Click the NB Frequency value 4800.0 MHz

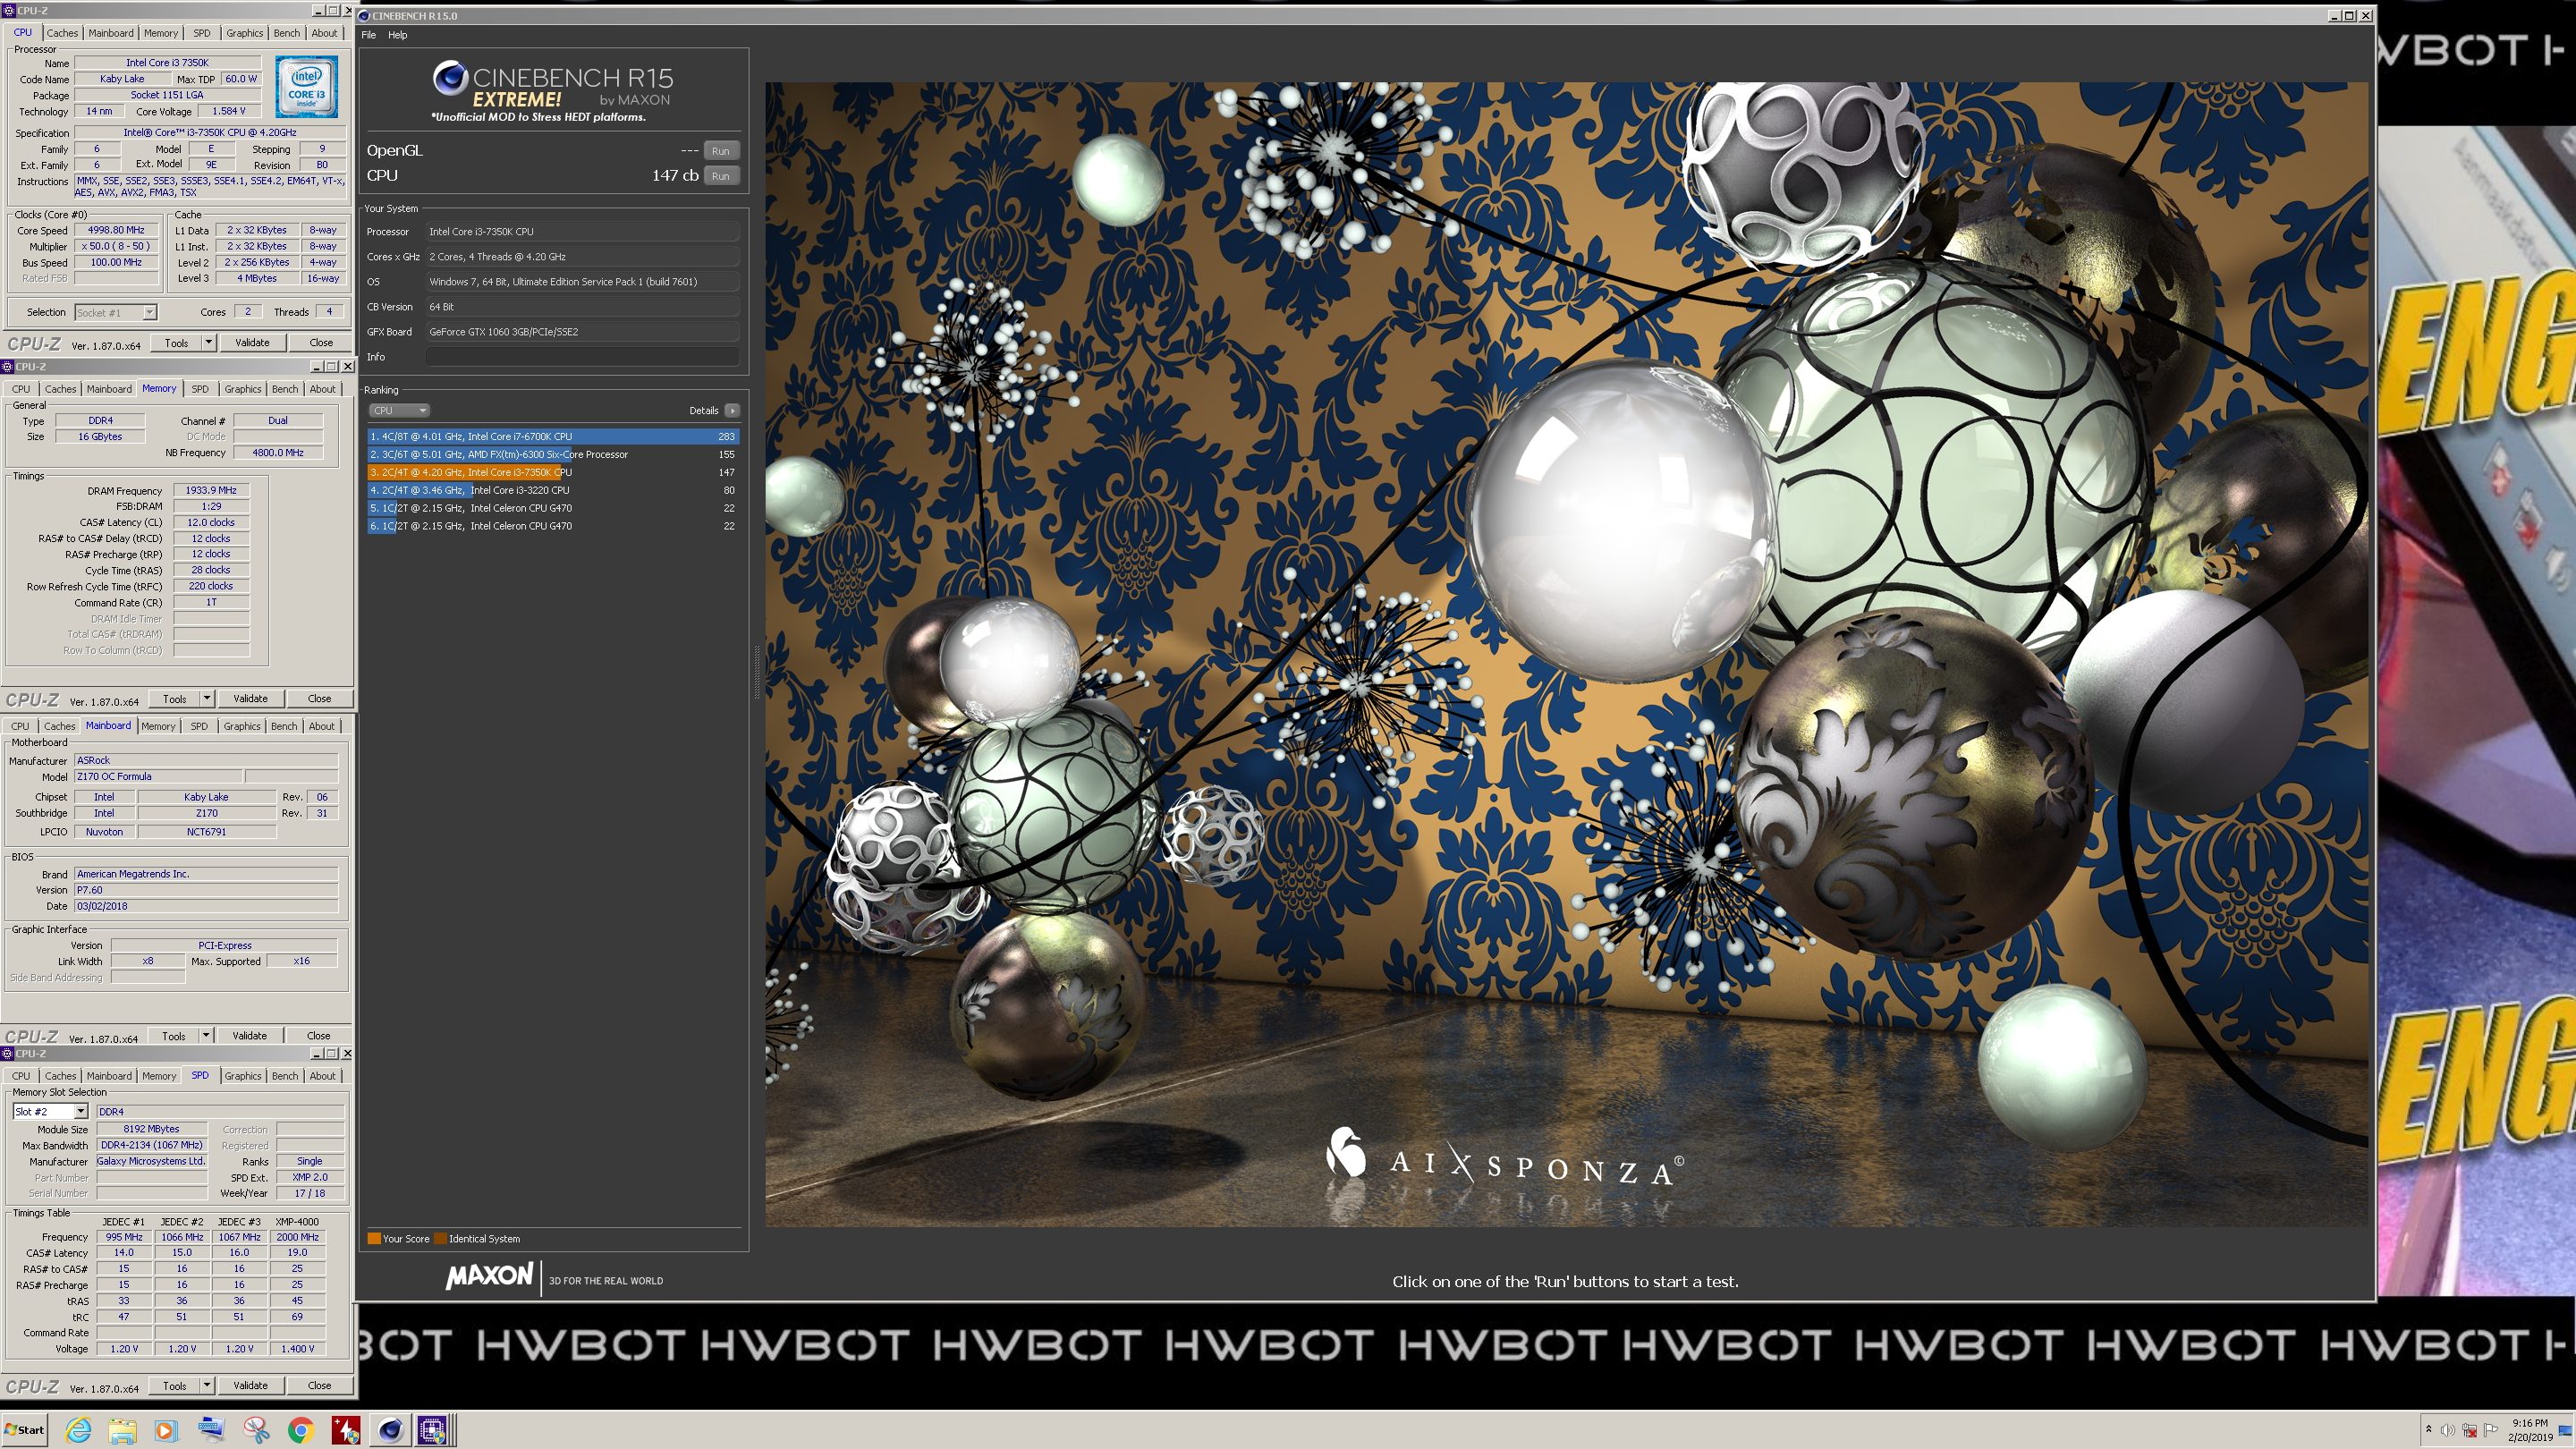tap(278, 453)
